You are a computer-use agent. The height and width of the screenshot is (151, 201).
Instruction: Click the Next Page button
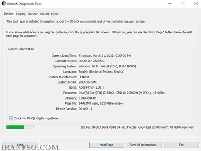(106, 145)
